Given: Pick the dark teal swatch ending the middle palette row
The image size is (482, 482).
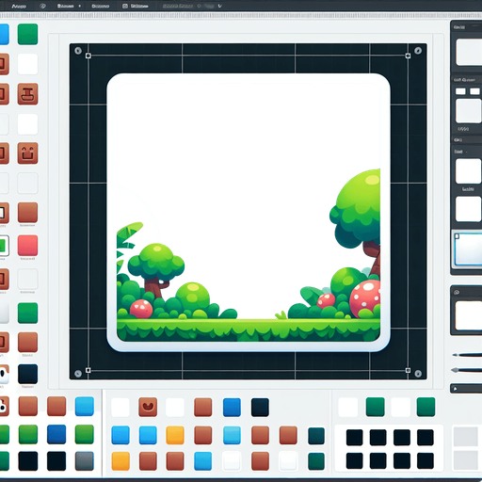Looking at the screenshot, I should (x=316, y=436).
